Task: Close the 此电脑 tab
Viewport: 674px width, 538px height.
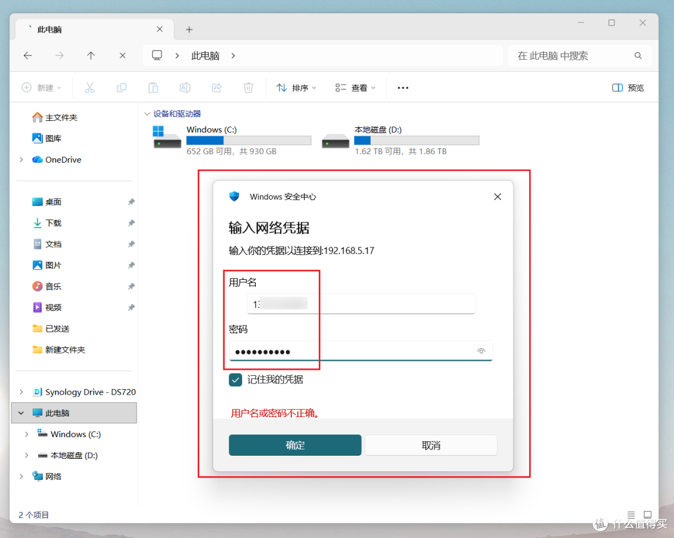Action: [160, 29]
